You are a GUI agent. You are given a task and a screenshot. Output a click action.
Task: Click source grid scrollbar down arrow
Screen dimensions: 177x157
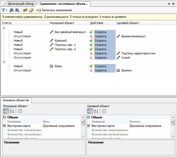click(x=83, y=136)
